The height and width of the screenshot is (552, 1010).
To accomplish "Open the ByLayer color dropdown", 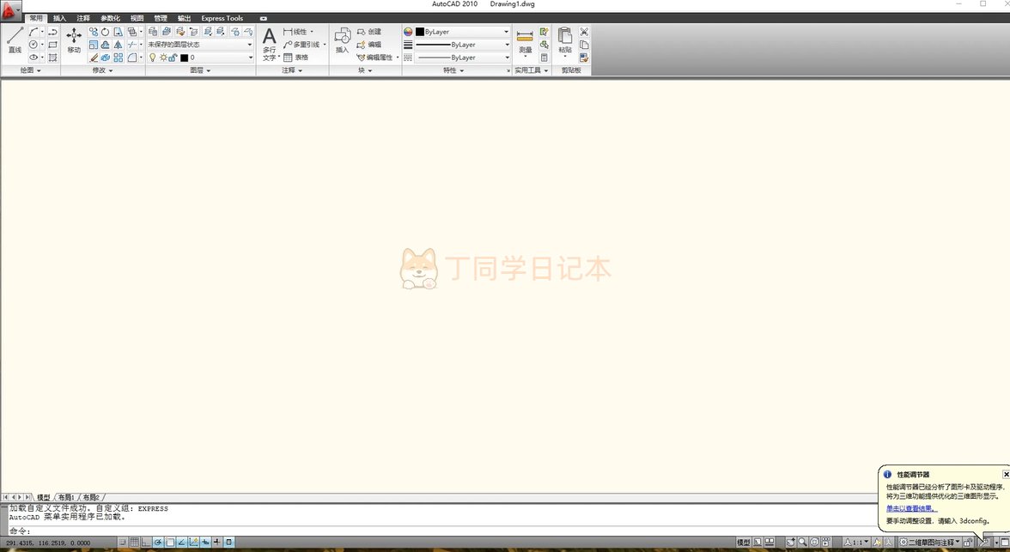I will (x=462, y=32).
